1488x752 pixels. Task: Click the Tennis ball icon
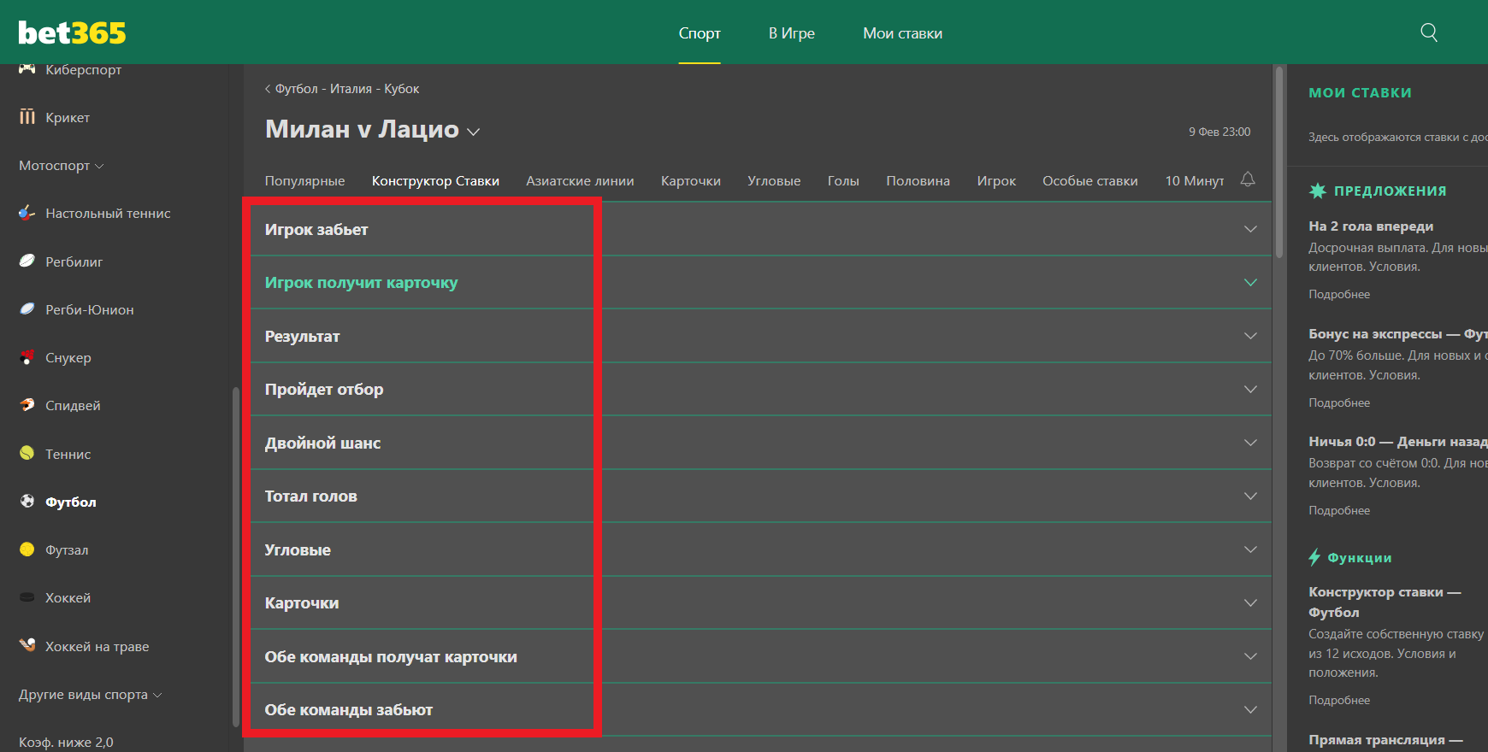tap(27, 453)
